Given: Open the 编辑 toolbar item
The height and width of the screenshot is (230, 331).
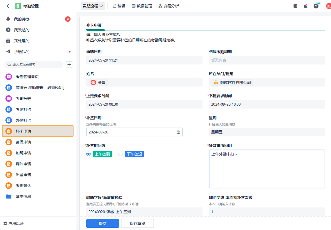Looking at the screenshot, I should tap(119, 6).
